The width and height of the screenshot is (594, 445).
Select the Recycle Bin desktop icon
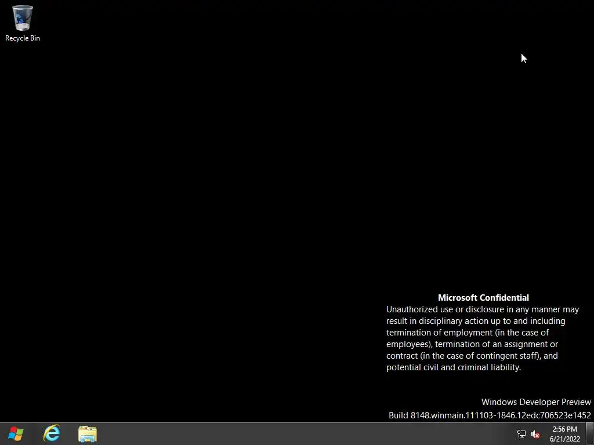[23, 23]
